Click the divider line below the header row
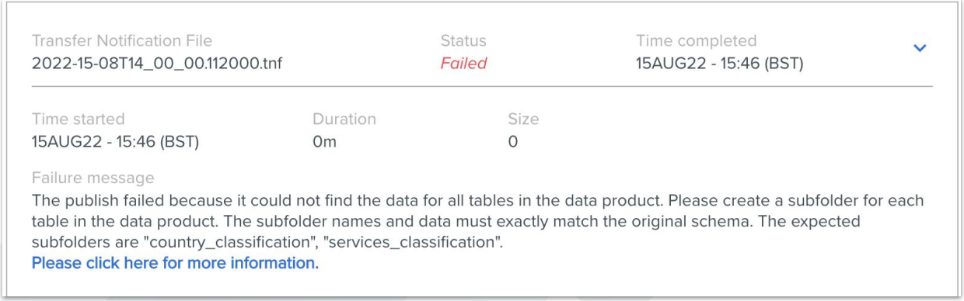Screen dimensions: 964x301 tap(482, 86)
